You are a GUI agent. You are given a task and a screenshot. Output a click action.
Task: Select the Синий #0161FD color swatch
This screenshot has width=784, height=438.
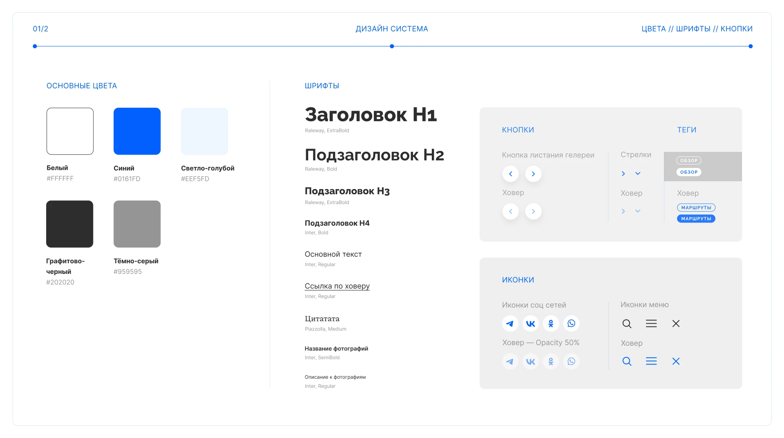point(137,131)
